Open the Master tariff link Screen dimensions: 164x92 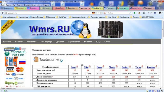click(x=112, y=67)
